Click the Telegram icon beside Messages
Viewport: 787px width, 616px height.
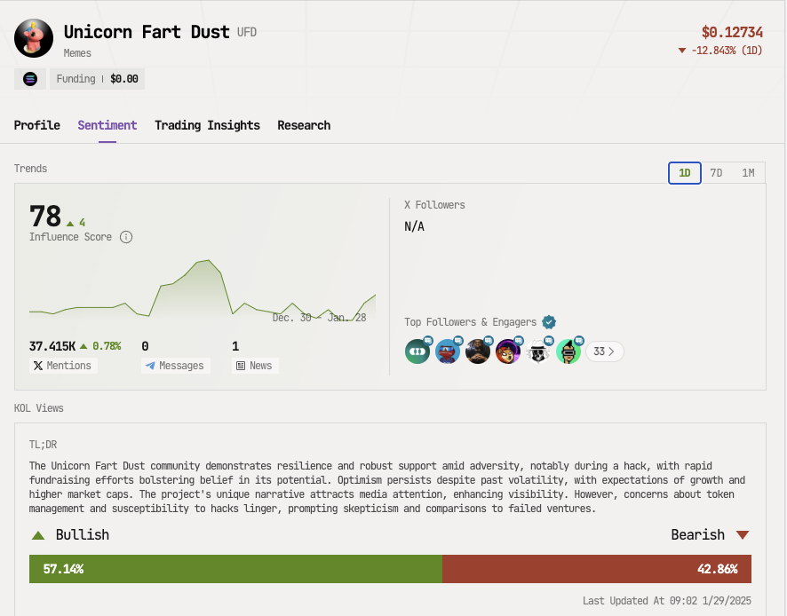pyautogui.click(x=150, y=366)
